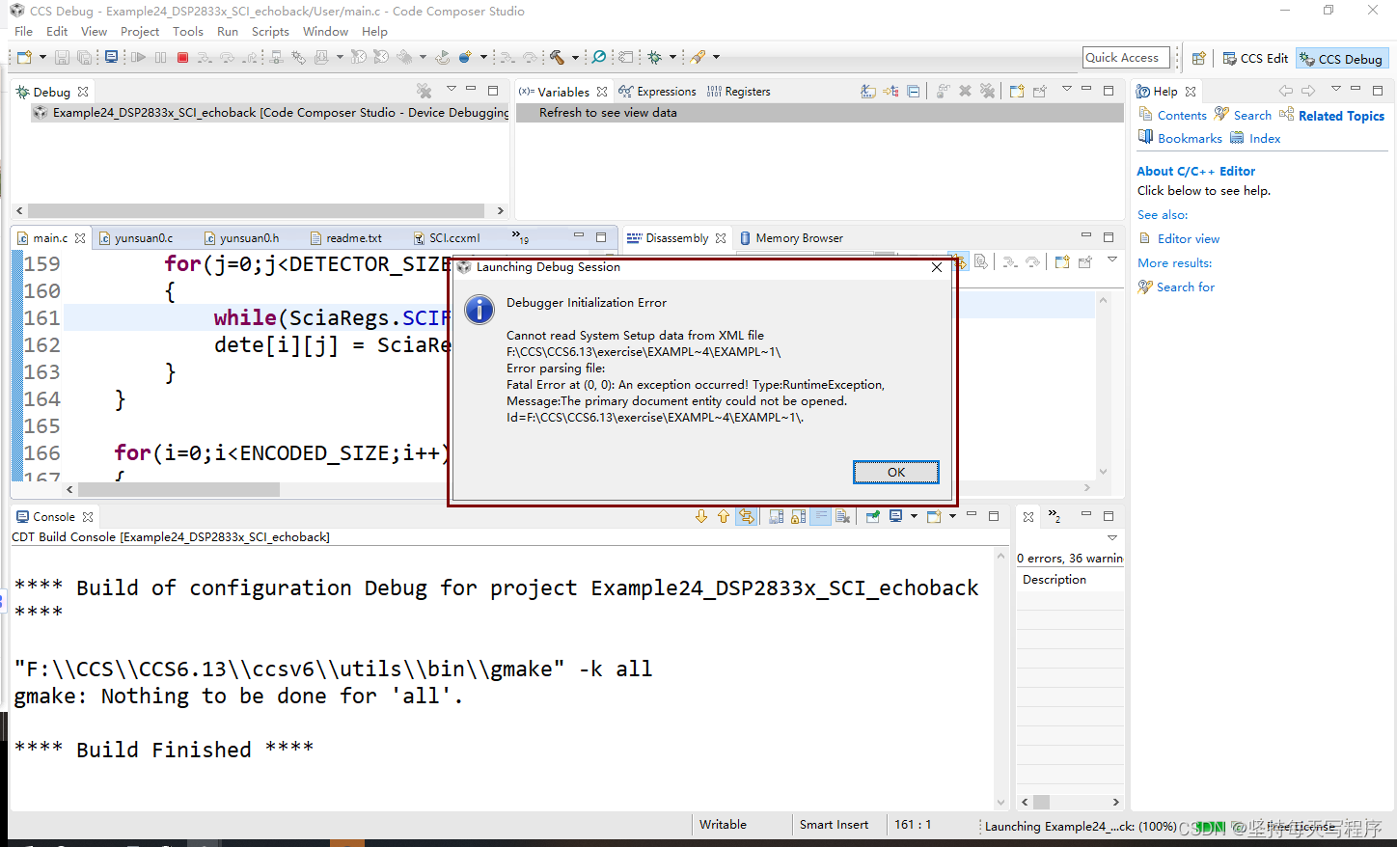Click the red Terminate button in toolbar

(x=182, y=58)
